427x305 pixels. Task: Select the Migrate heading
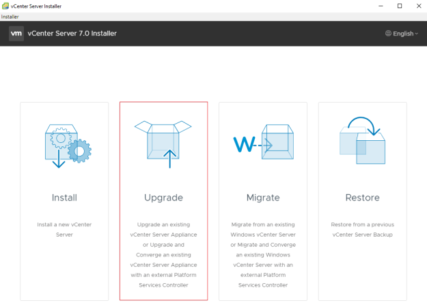[x=263, y=198]
